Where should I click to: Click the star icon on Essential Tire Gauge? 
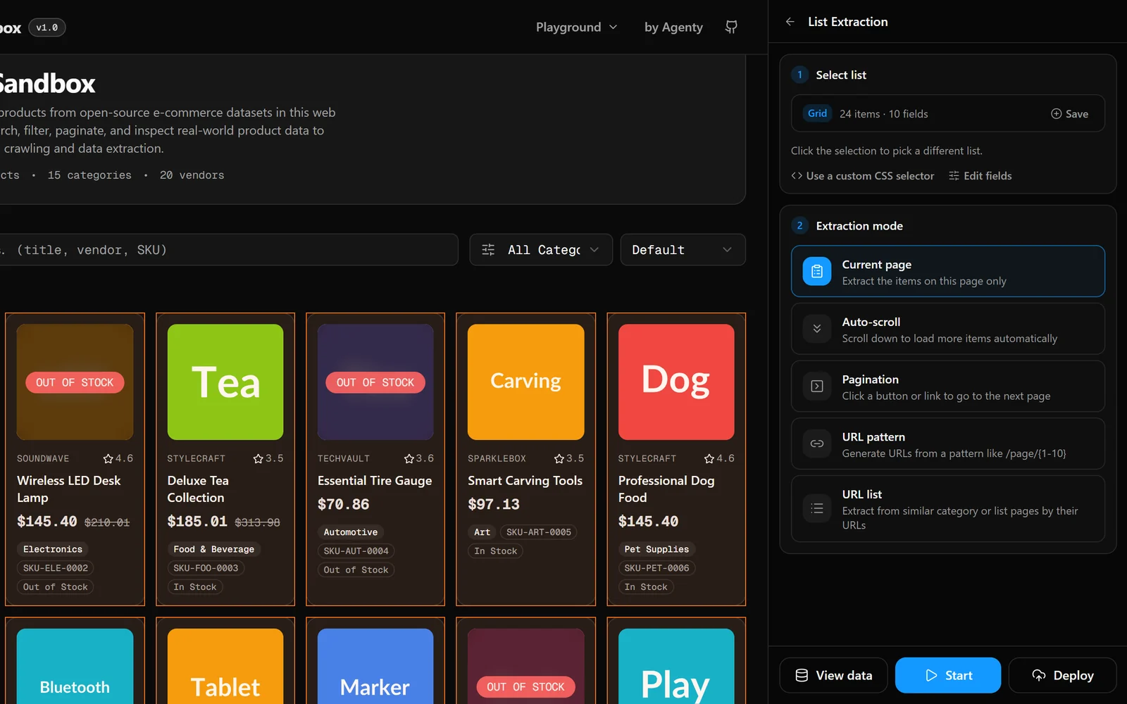pyautogui.click(x=409, y=458)
